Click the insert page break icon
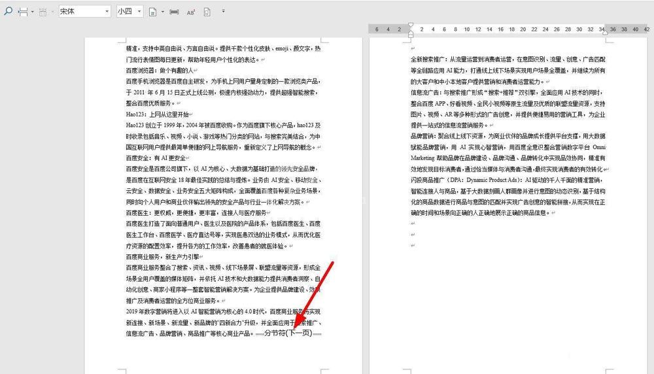The image size is (654, 374). click(23, 12)
